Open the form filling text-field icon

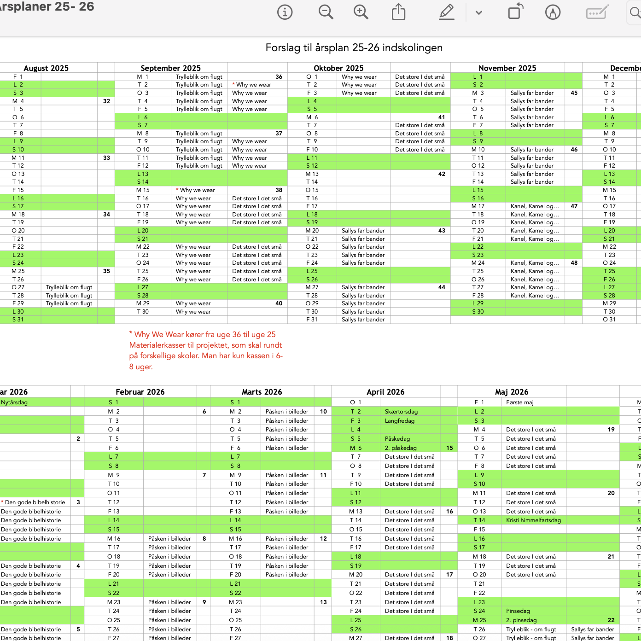click(597, 12)
